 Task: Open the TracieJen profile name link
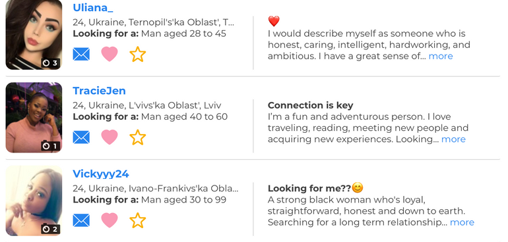click(99, 91)
